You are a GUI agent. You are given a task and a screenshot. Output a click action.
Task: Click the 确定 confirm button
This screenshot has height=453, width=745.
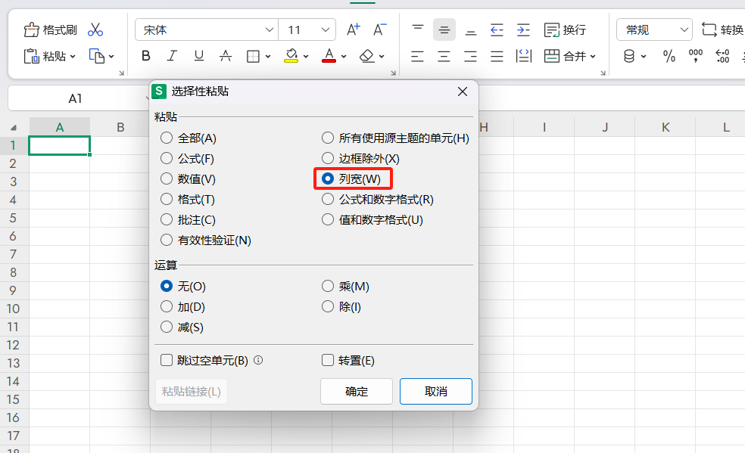tap(356, 391)
